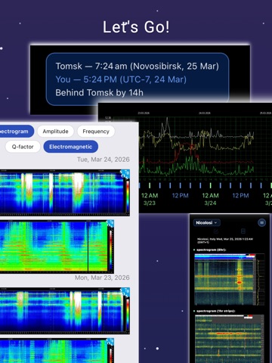This screenshot has height=363, width=272.
Task: Select the Spectrogram filter chip
Action: point(16,132)
